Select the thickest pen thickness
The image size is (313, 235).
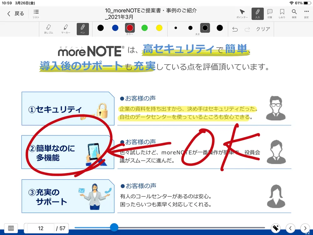220,28
